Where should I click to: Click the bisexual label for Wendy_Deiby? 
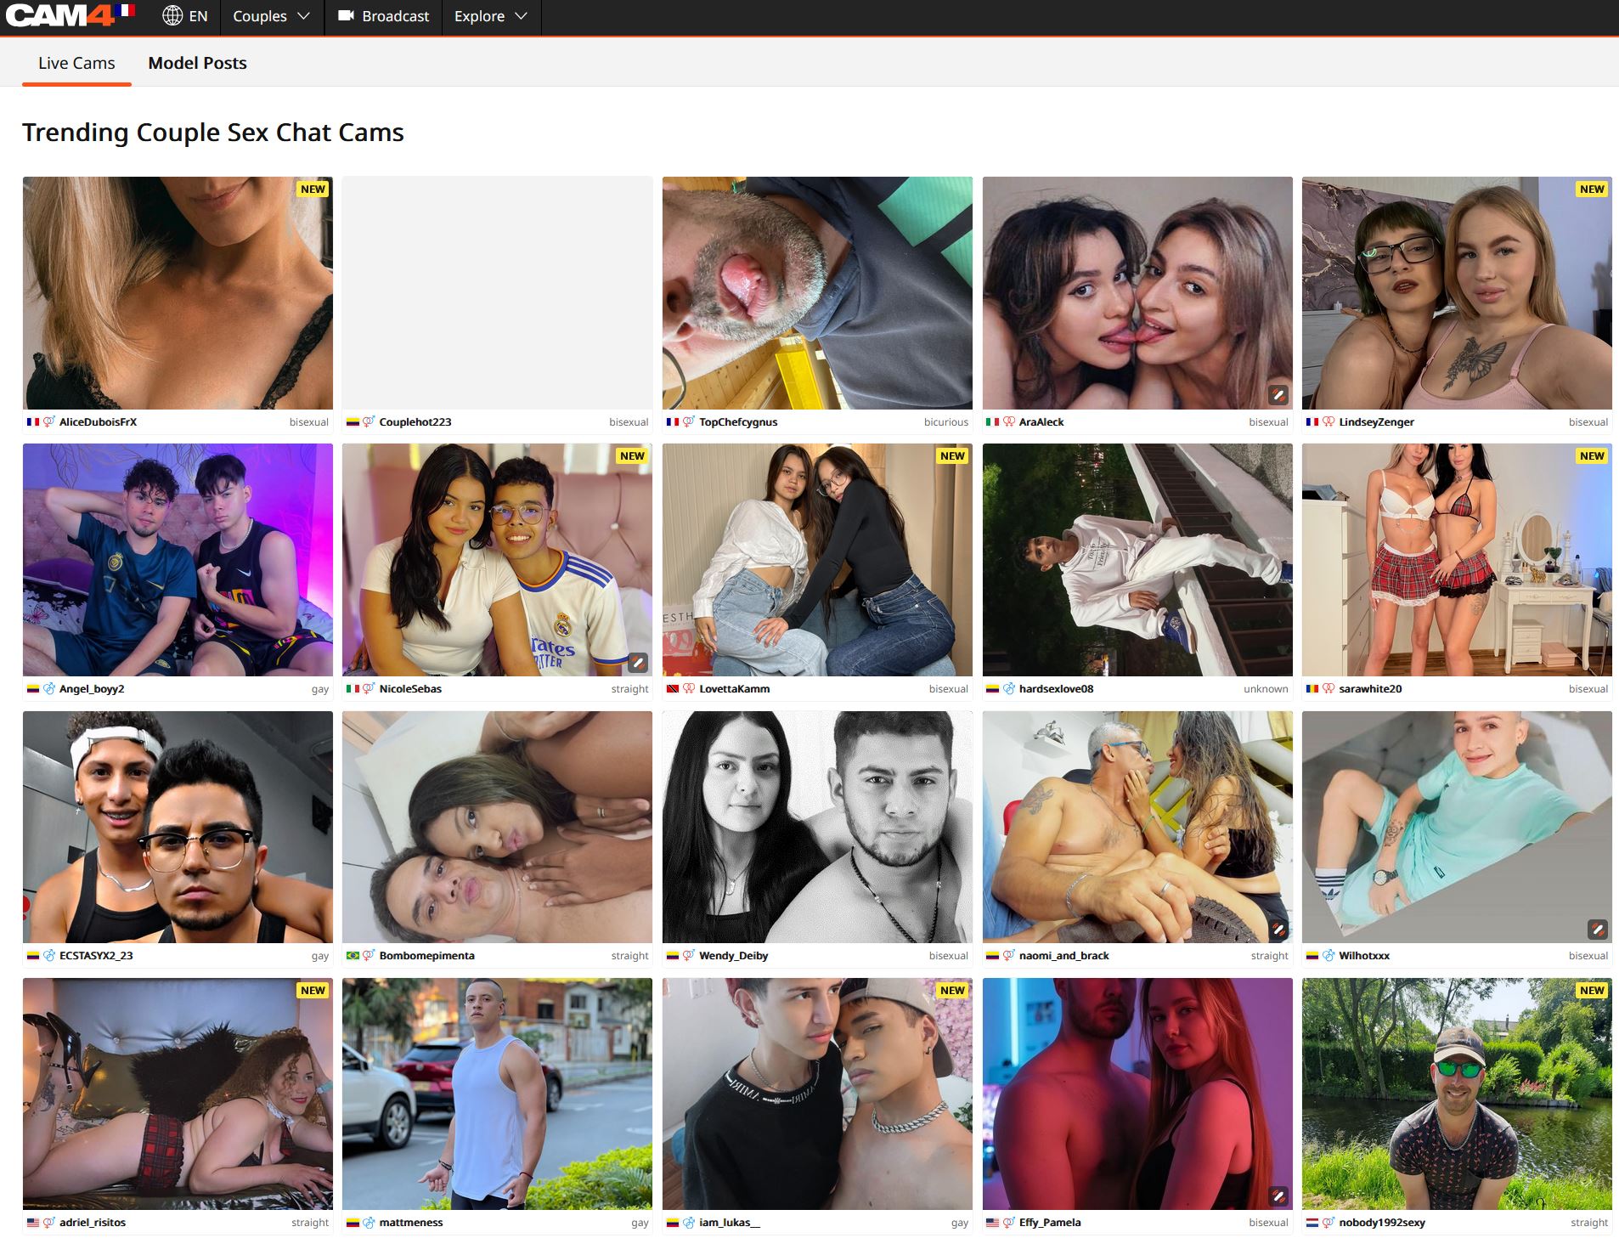point(949,956)
